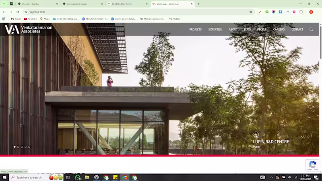
Task: Open Sticky Notes from the taskbar
Action: [115, 177]
